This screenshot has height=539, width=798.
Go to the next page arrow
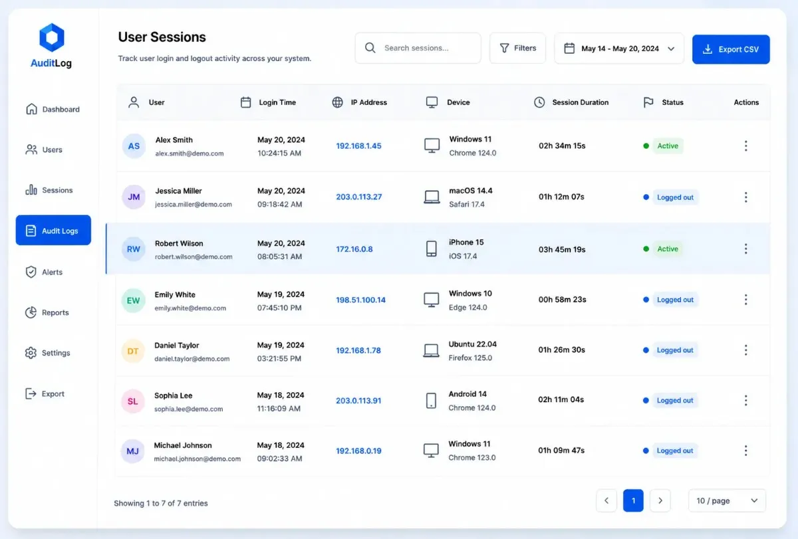pyautogui.click(x=660, y=500)
